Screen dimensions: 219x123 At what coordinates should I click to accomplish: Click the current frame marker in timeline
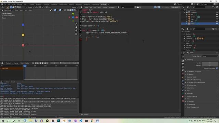pyautogui.click(x=25, y=66)
